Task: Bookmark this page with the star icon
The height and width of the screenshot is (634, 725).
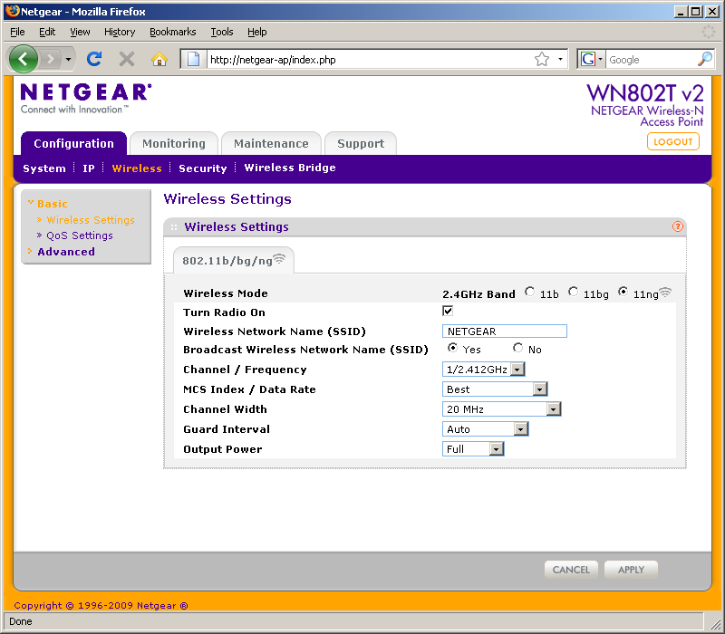Action: 542,59
